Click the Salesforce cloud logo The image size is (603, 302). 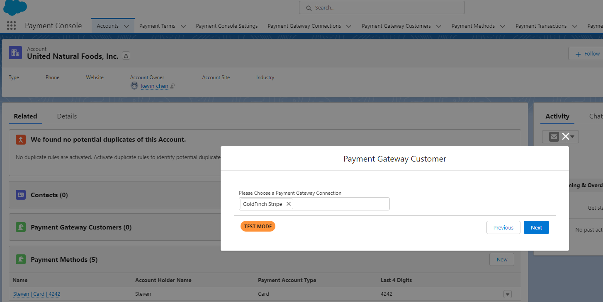15,7
